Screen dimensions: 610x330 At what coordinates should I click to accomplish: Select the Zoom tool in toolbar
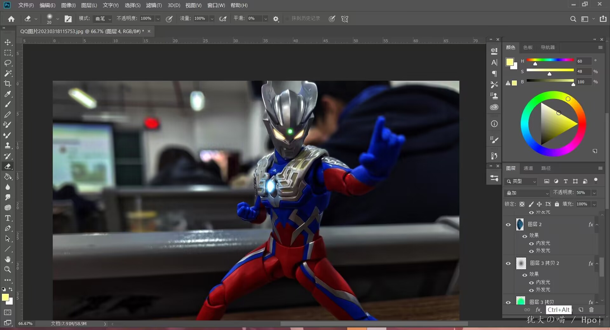tap(8, 270)
